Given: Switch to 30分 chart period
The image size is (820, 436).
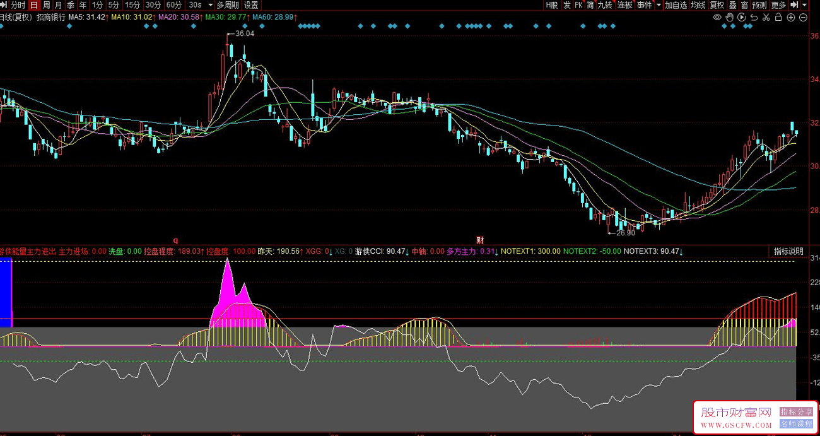Looking at the screenshot, I should coord(153,4).
